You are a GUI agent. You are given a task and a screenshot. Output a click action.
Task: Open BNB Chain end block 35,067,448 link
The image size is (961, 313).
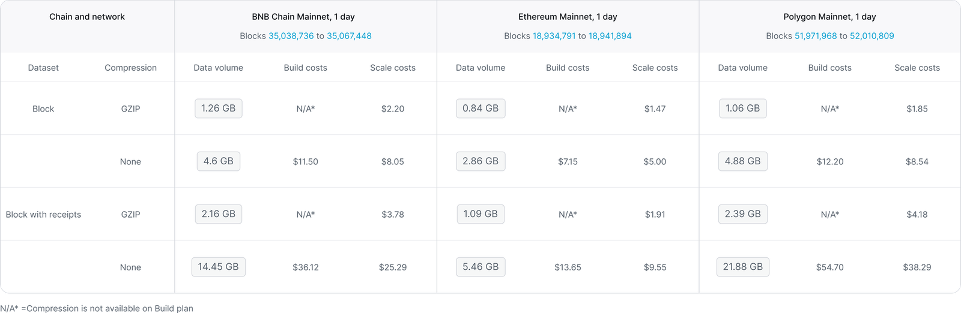349,36
